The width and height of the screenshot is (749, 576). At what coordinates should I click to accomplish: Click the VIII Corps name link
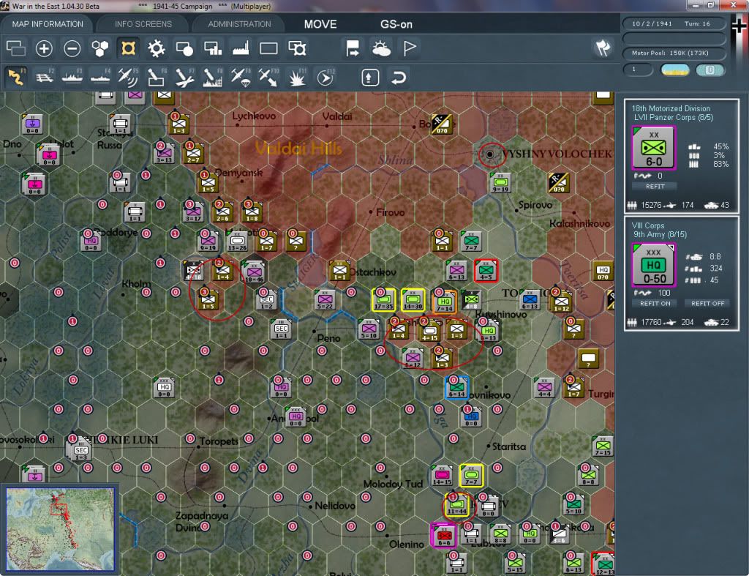[648, 225]
